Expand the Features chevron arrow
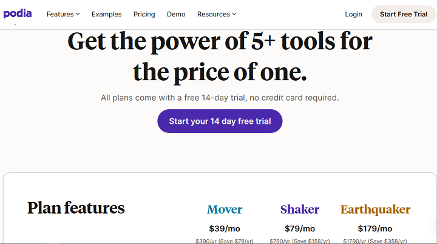 78,14
